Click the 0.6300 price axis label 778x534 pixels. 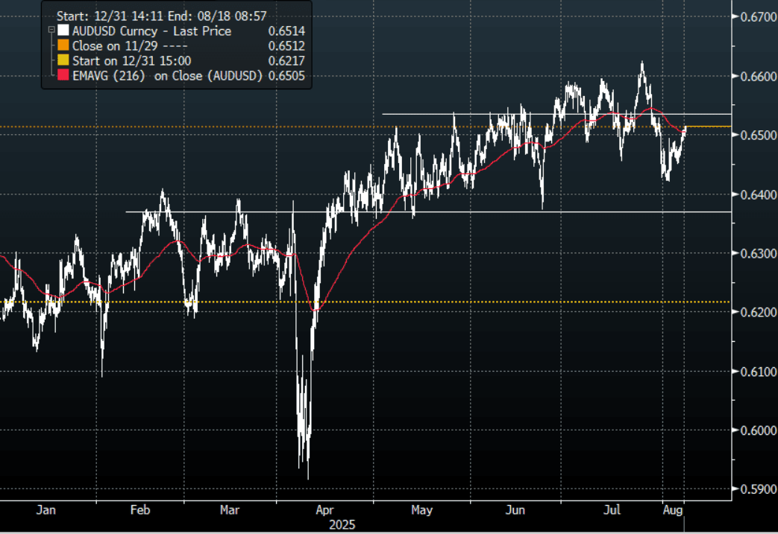point(756,253)
